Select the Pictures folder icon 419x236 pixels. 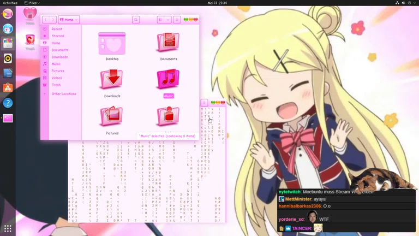[x=111, y=116]
